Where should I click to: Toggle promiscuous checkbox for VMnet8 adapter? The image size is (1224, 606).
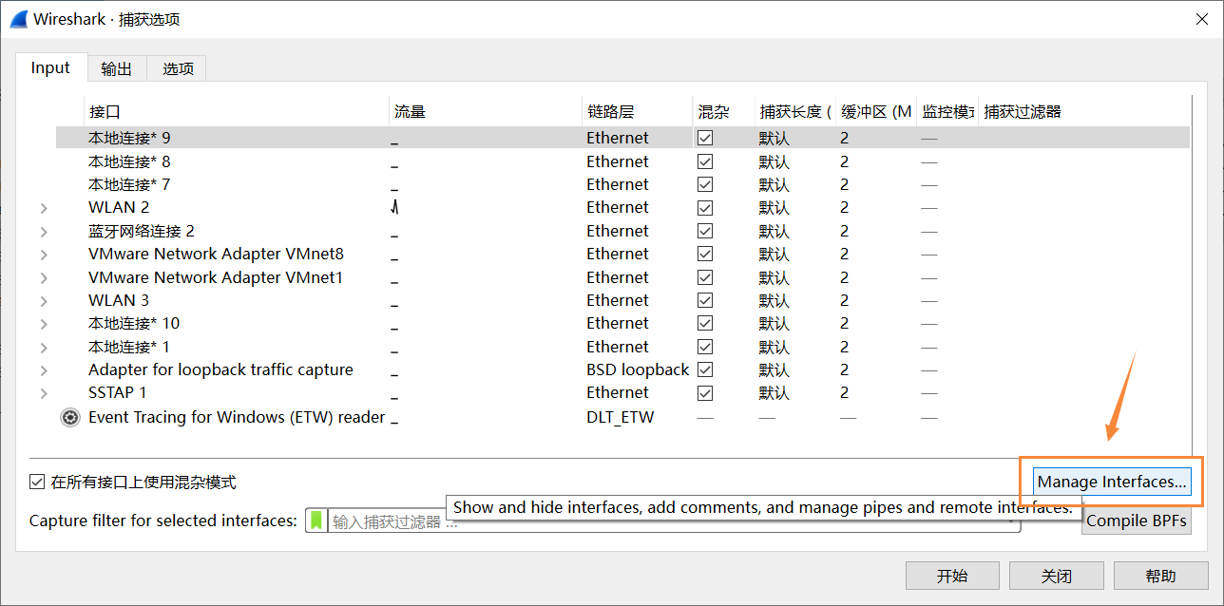pos(705,254)
